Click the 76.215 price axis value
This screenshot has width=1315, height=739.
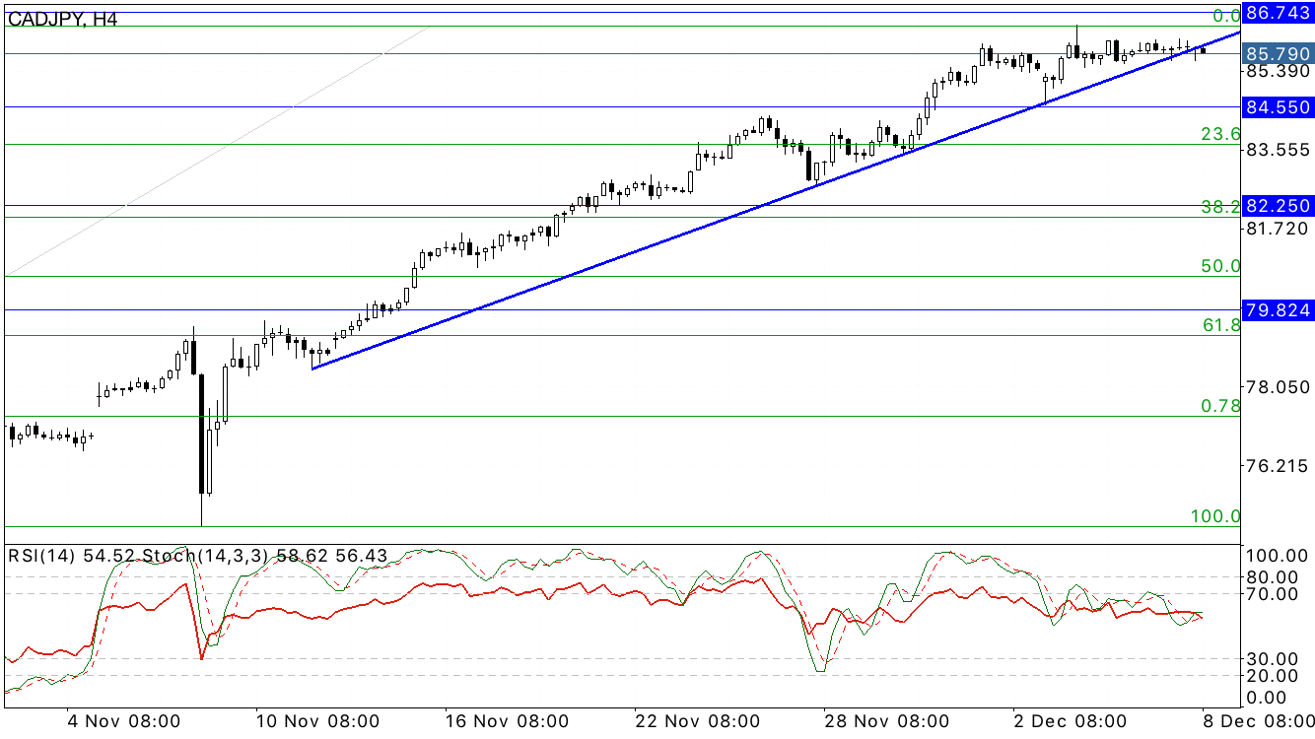tap(1278, 466)
